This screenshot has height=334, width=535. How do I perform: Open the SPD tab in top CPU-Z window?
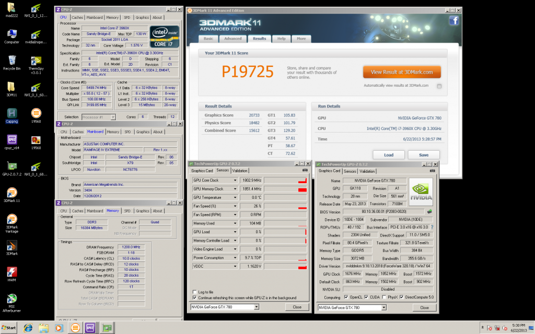click(127, 17)
